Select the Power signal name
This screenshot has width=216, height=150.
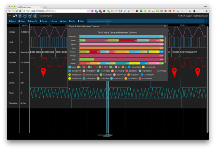pyautogui.click(x=11, y=93)
